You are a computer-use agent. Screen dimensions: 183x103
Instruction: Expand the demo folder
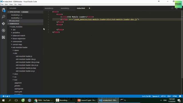(x=17, y=50)
